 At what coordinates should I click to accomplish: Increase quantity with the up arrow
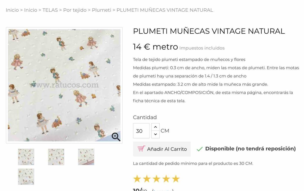click(155, 127)
